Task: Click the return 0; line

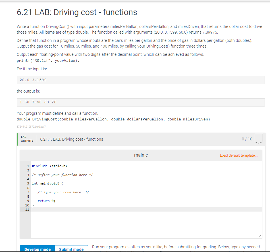Action: coord(47,201)
